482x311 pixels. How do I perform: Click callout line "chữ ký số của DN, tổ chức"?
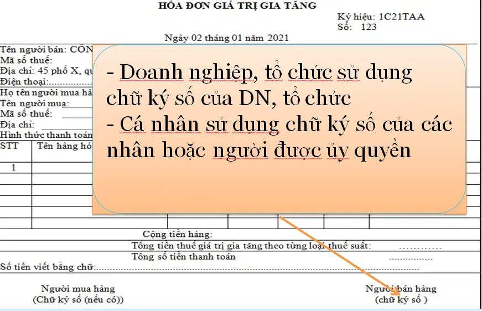pos(229,99)
